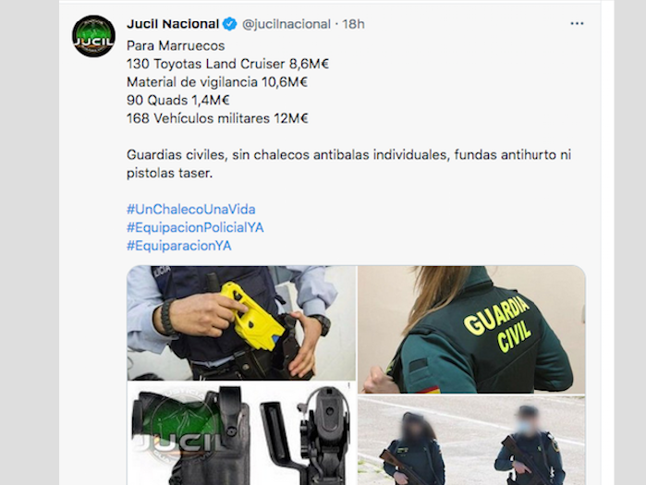Open the holster product photo
Screen dimensions: 646x485
coord(241,433)
